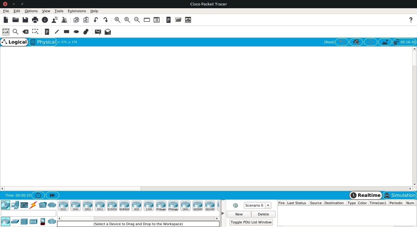This screenshot has height=227, width=417.
Task: Select the Delete tool
Action: 25,32
